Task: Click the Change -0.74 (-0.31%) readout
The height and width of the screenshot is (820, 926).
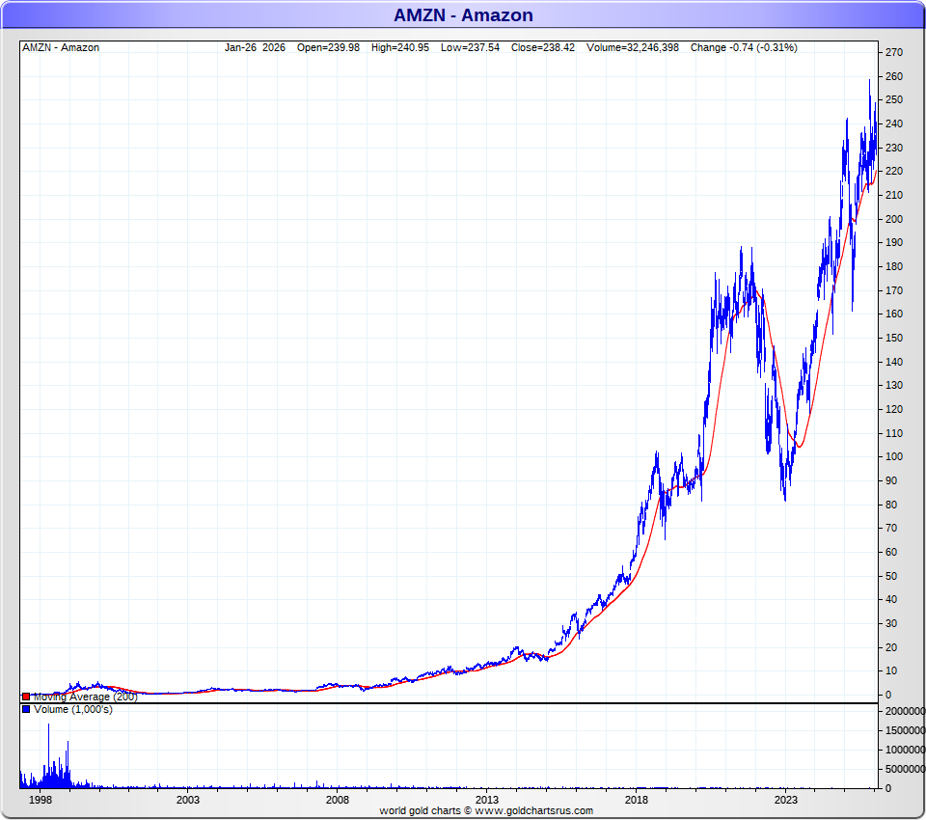Action: point(744,47)
